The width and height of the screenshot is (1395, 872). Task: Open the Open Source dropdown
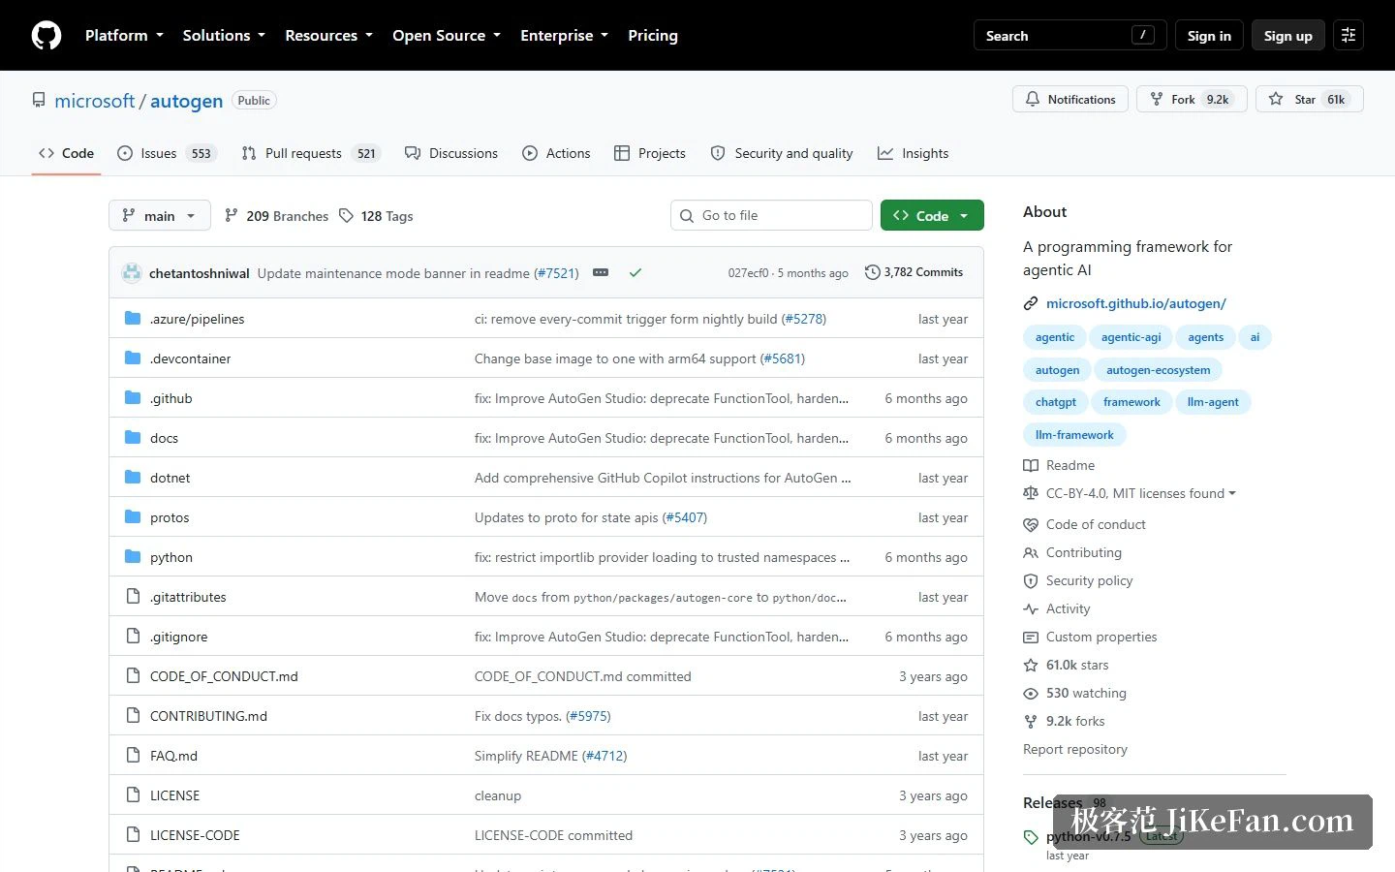click(x=447, y=36)
